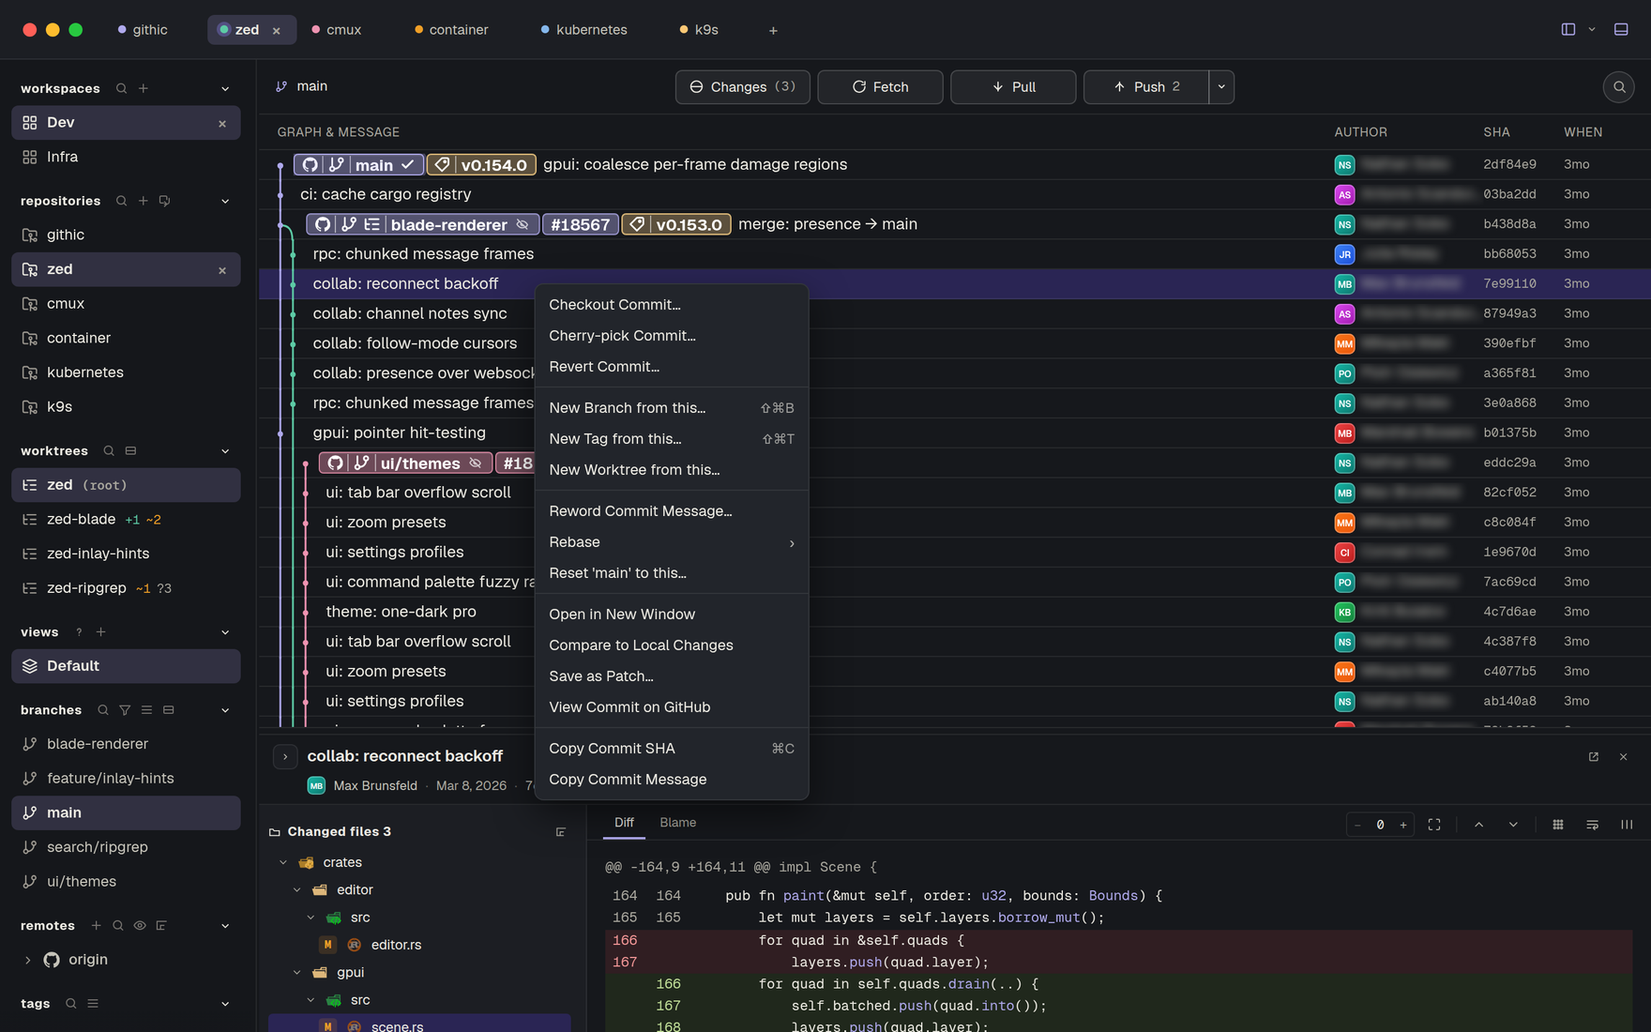Click the Fetch button
Viewport: 1651px width, 1032px height.
[x=880, y=87]
